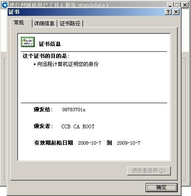
Task: Click the issued-to value 09783701x
Action: pos(74,110)
